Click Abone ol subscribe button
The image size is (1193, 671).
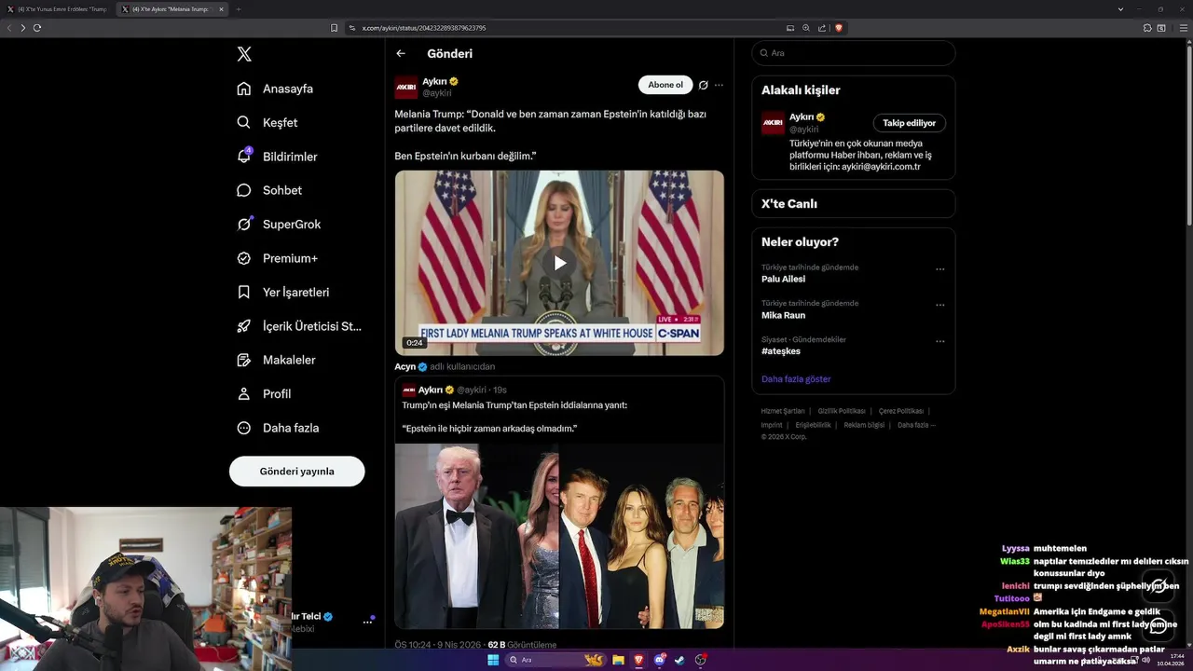[665, 85]
